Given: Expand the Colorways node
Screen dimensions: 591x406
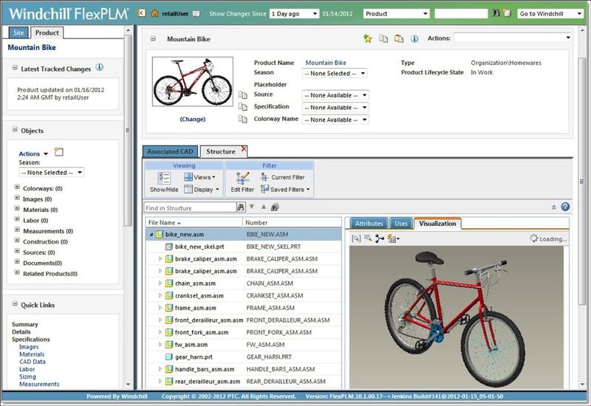Looking at the screenshot, I should coord(17,187).
